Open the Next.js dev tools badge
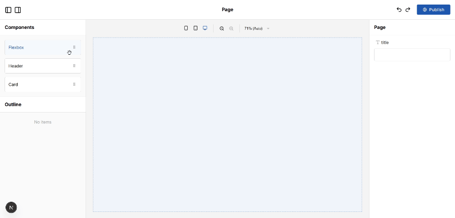 (x=11, y=207)
